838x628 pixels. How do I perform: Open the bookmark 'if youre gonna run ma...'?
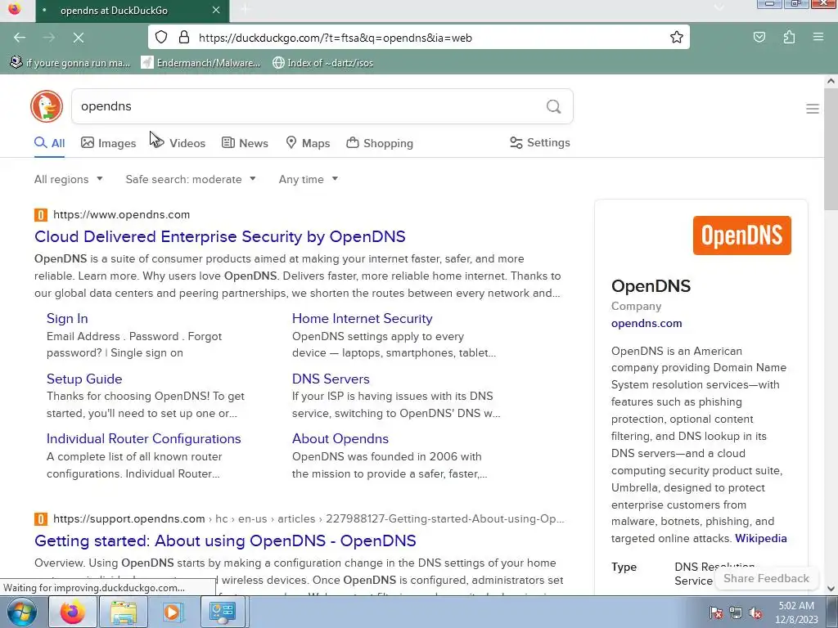click(70, 63)
